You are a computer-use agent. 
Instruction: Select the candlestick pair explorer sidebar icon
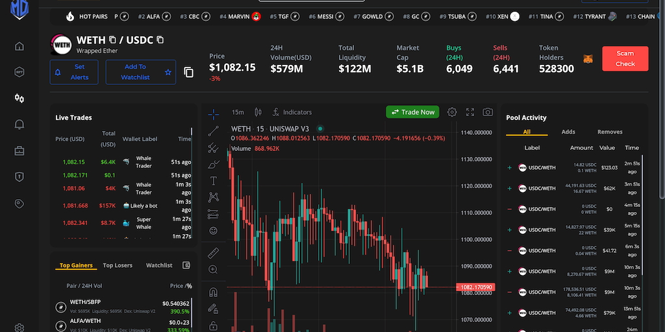tap(19, 99)
